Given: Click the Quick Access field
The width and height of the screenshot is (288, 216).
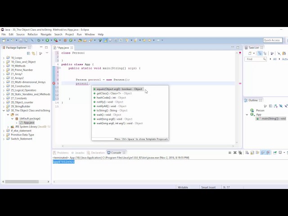Looking at the screenshot, I should tap(273, 40).
